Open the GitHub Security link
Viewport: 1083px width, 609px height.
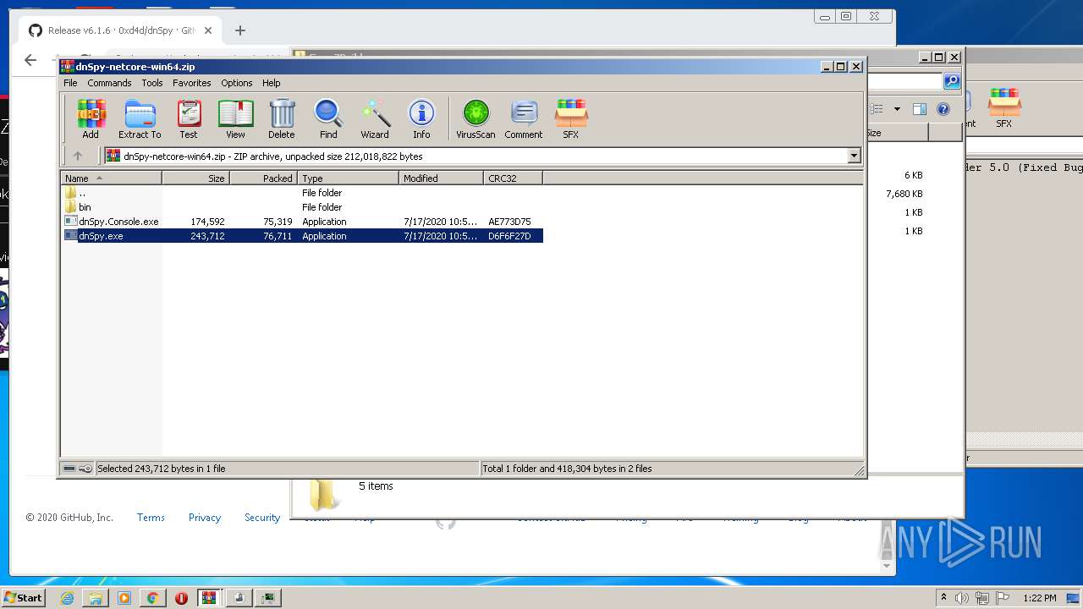[262, 518]
